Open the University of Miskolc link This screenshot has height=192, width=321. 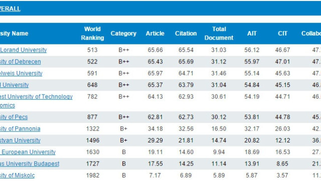pyautogui.click(x=17, y=175)
